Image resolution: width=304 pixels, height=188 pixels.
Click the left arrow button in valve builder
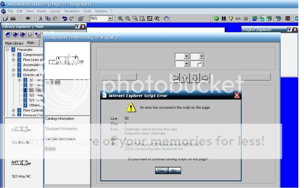point(175,78)
